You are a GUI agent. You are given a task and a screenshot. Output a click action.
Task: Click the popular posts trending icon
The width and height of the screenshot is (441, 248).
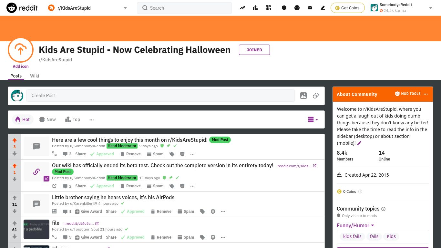(242, 8)
